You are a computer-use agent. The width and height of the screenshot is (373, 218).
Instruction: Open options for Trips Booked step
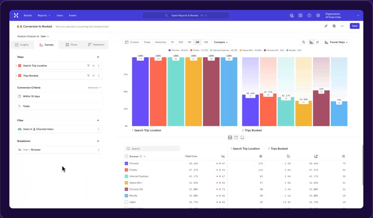click(99, 76)
